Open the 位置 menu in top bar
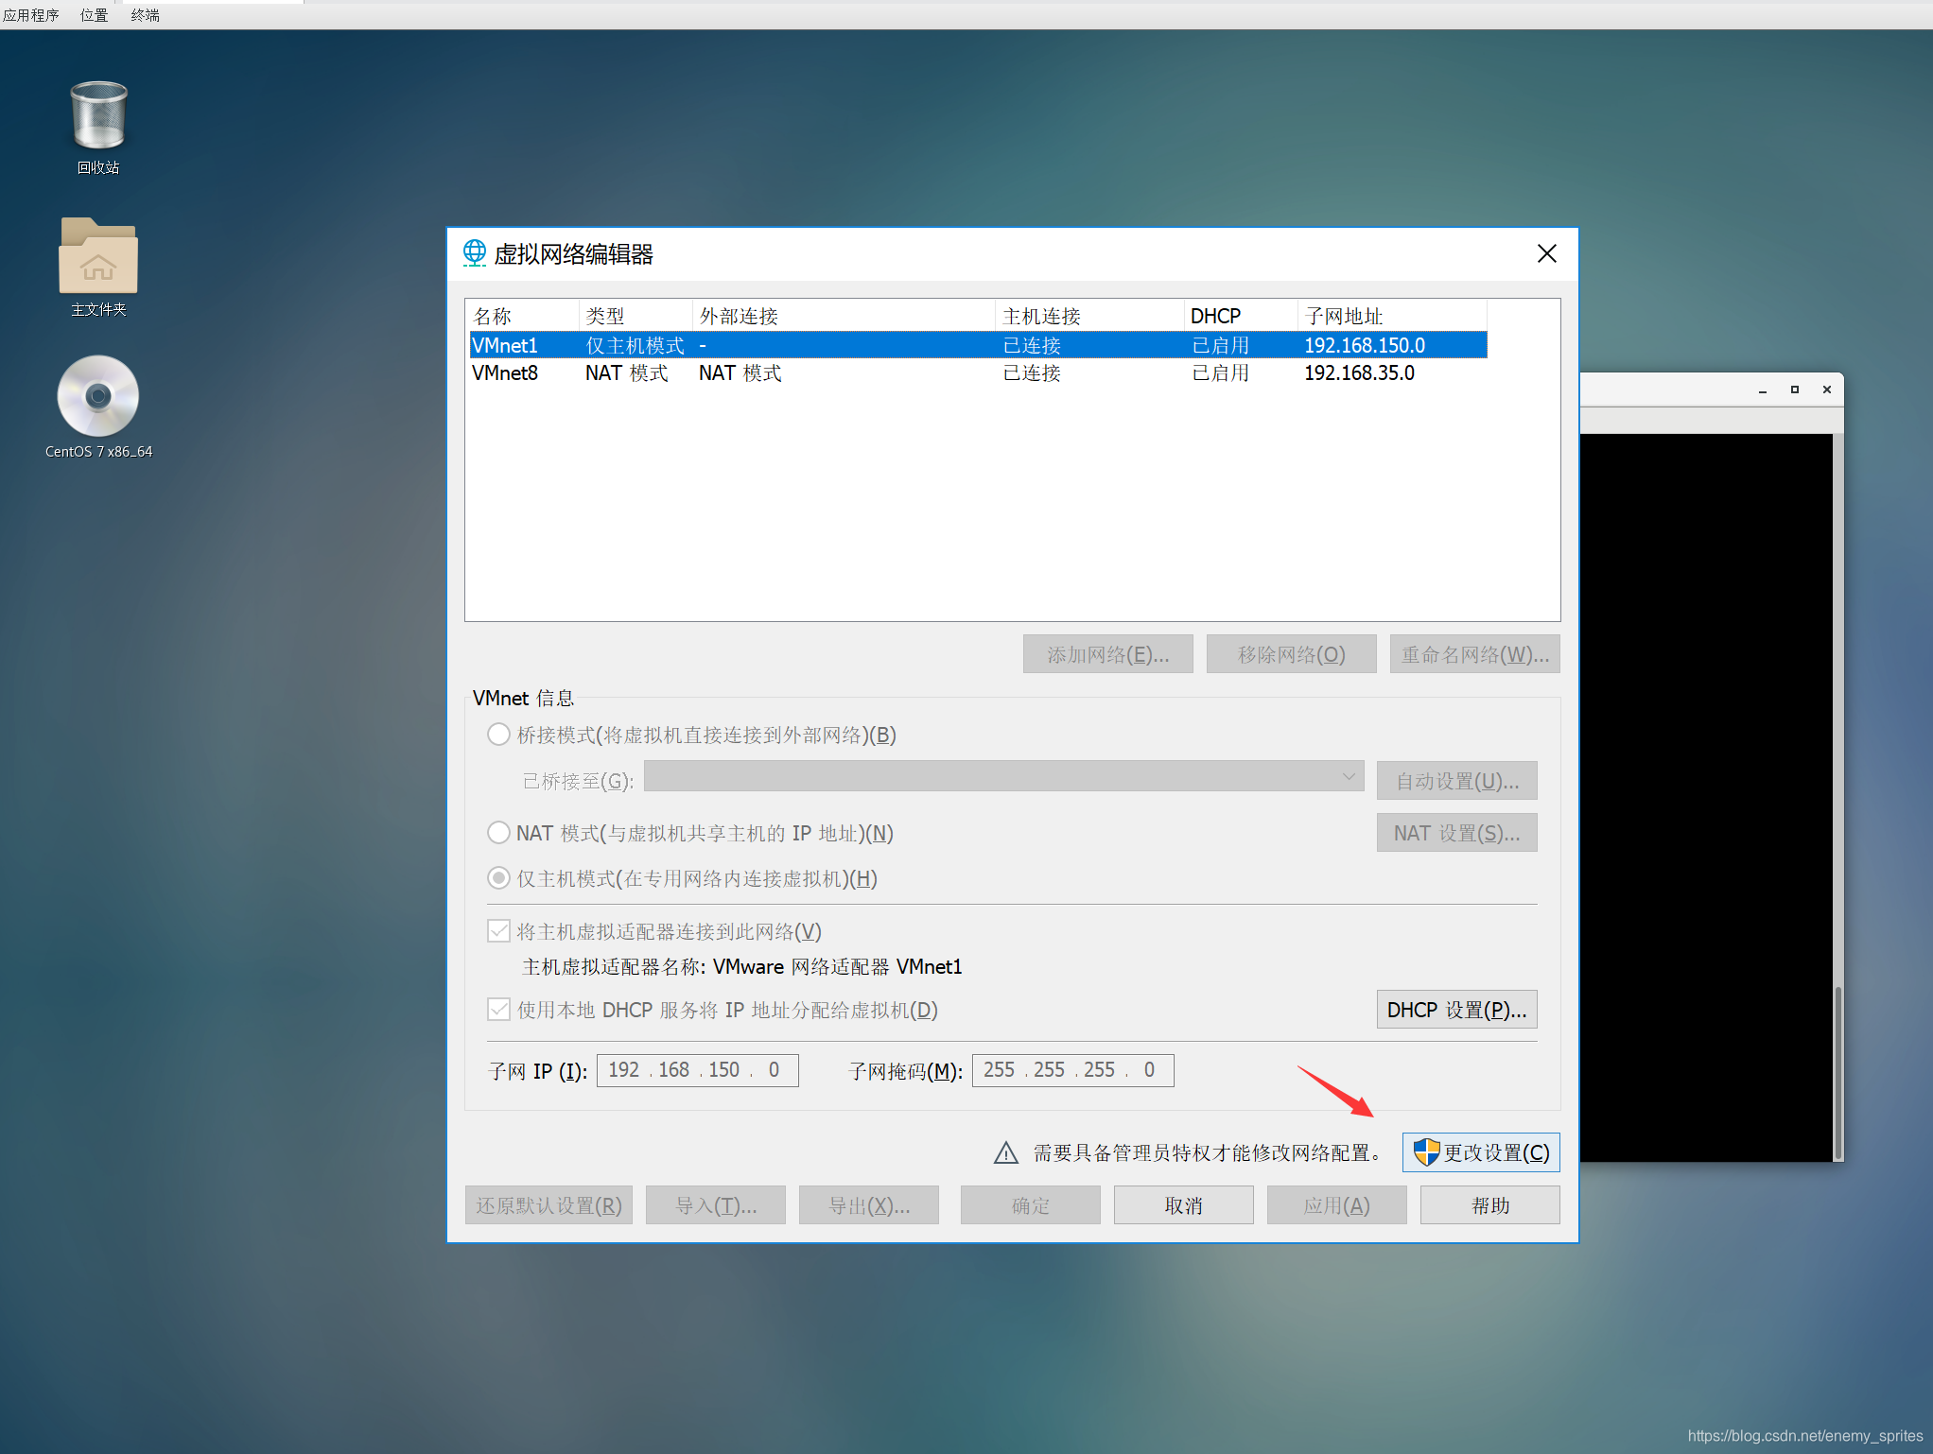The height and width of the screenshot is (1454, 1933). (x=94, y=15)
